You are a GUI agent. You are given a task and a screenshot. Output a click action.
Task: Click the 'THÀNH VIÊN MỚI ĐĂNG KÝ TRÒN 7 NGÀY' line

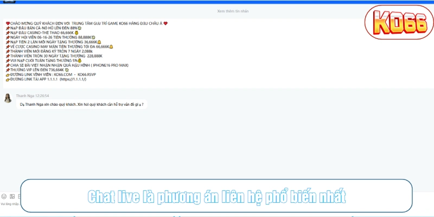point(49,52)
